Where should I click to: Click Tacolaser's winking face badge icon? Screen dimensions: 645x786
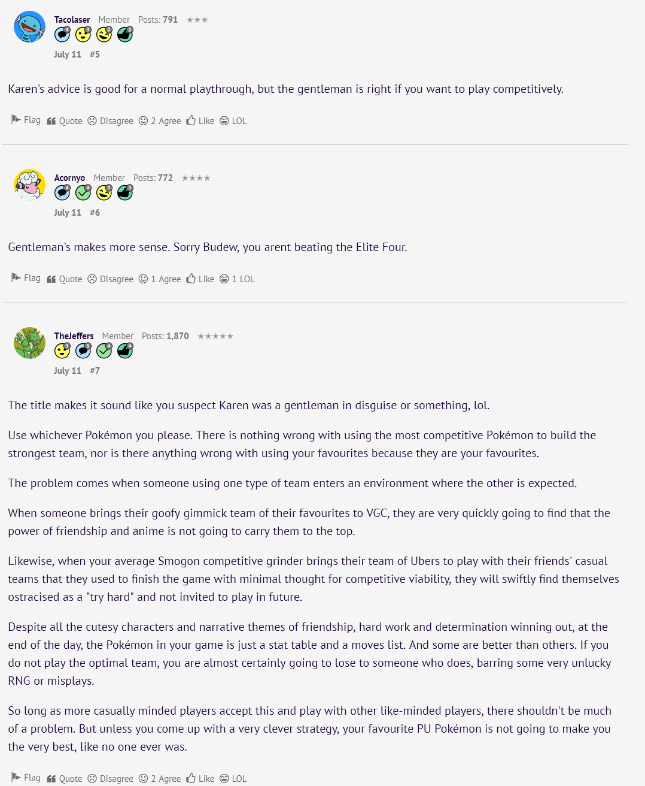pyautogui.click(x=104, y=34)
